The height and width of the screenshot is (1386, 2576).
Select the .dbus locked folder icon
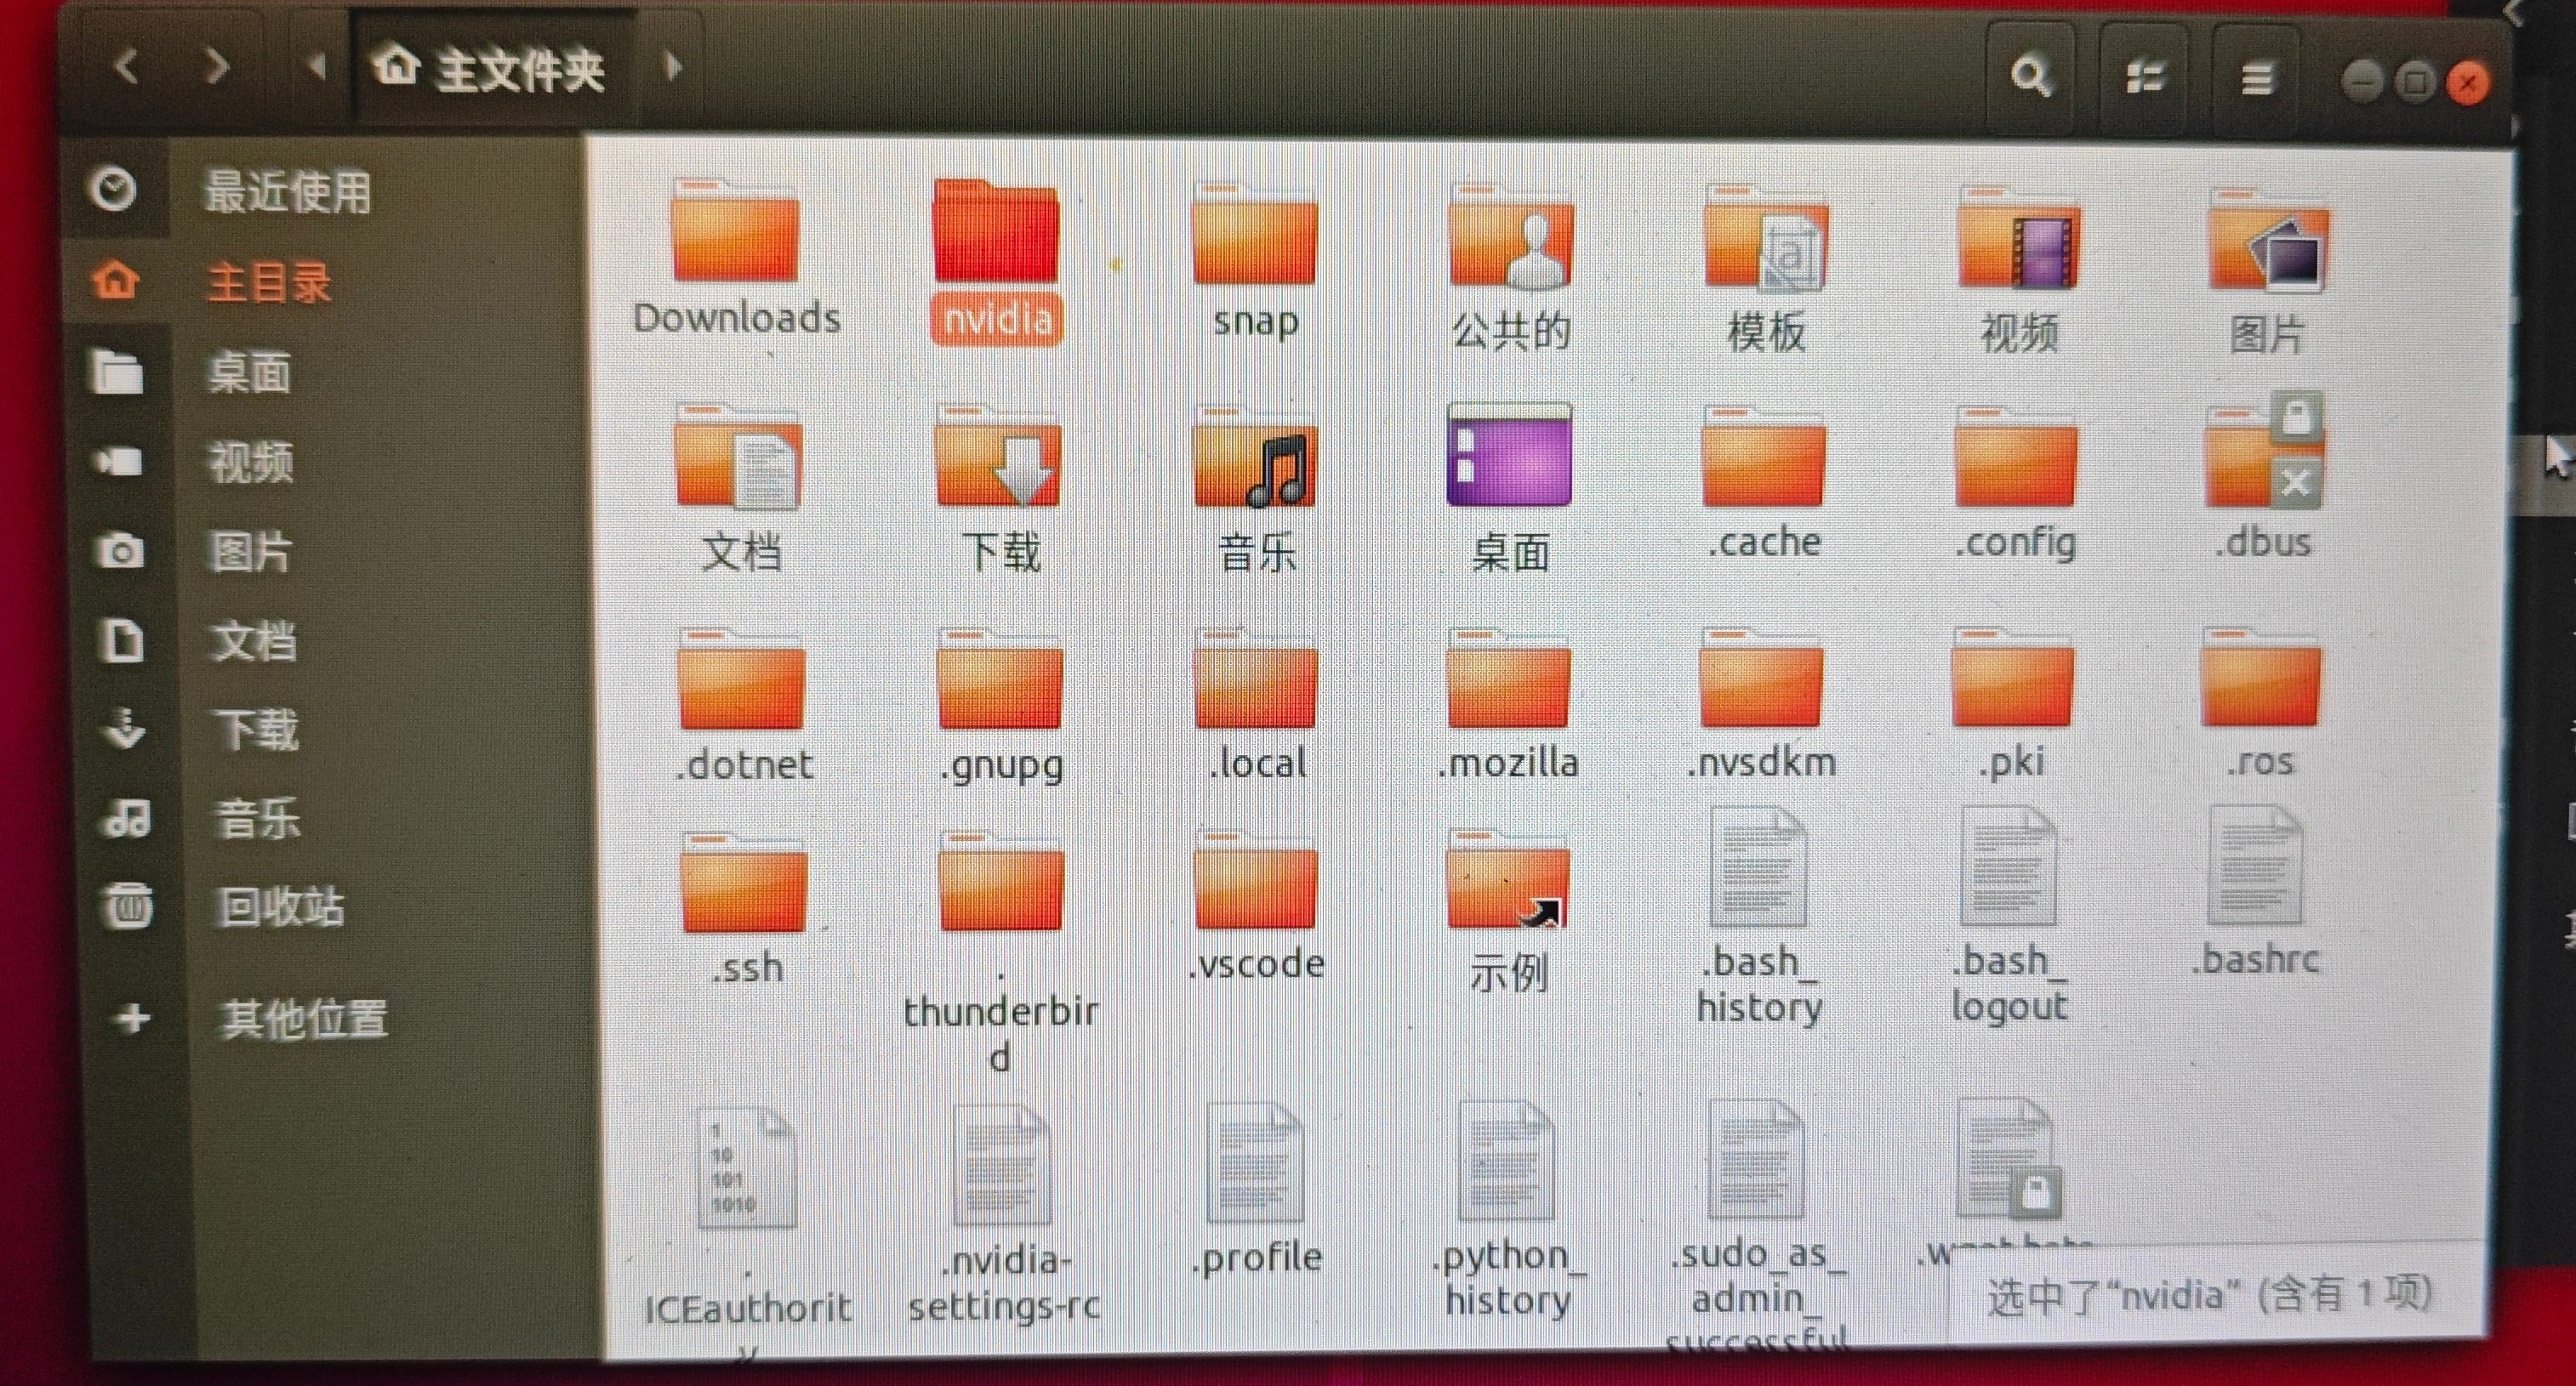[2264, 455]
